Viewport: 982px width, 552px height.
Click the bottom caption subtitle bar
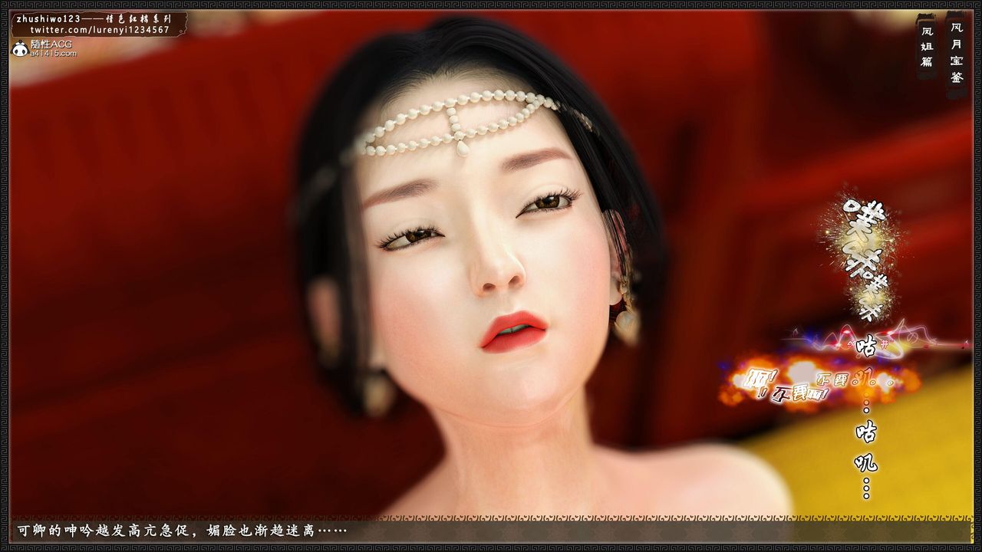point(491,531)
